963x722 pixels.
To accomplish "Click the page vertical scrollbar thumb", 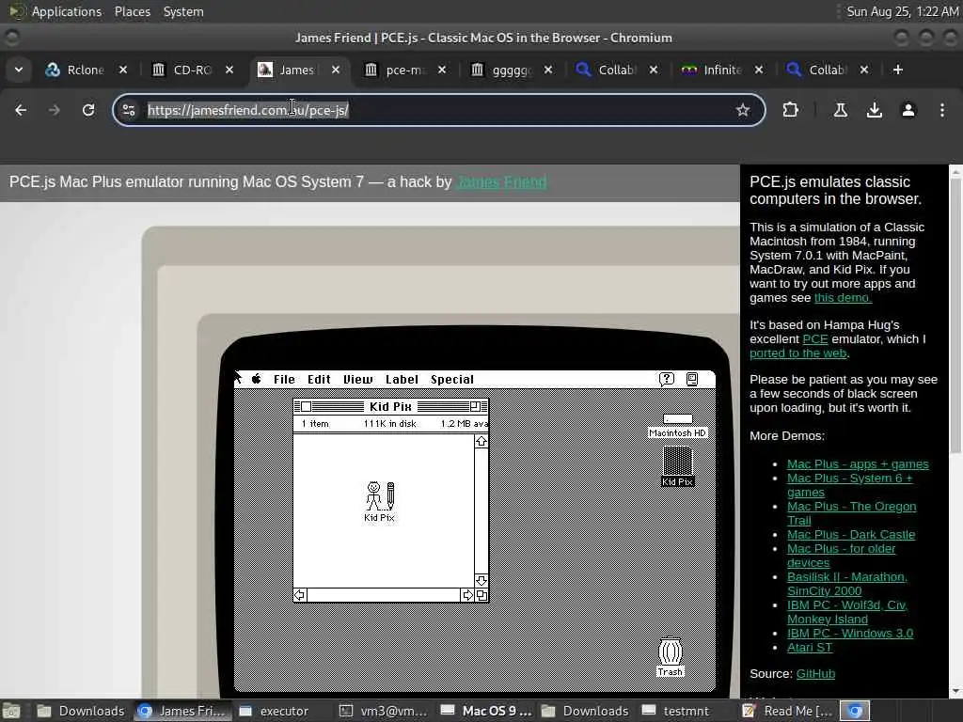I will coord(955,316).
